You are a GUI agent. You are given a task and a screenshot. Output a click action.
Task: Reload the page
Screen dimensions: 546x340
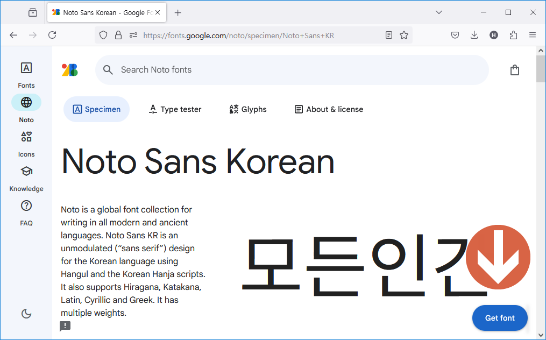tap(52, 35)
